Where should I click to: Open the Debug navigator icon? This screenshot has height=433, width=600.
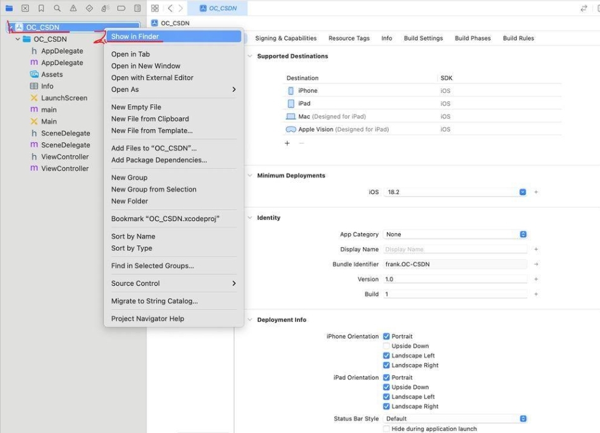105,8
